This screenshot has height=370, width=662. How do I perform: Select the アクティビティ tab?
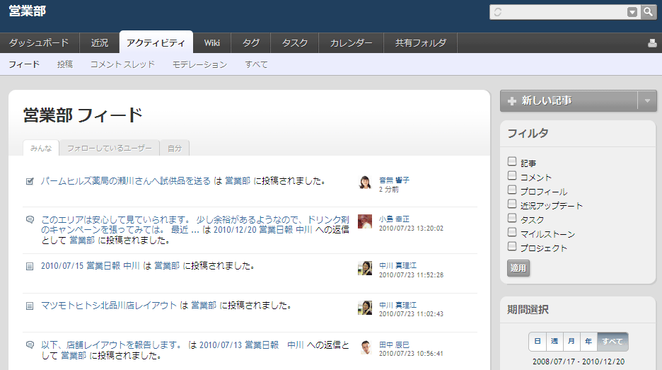[156, 42]
